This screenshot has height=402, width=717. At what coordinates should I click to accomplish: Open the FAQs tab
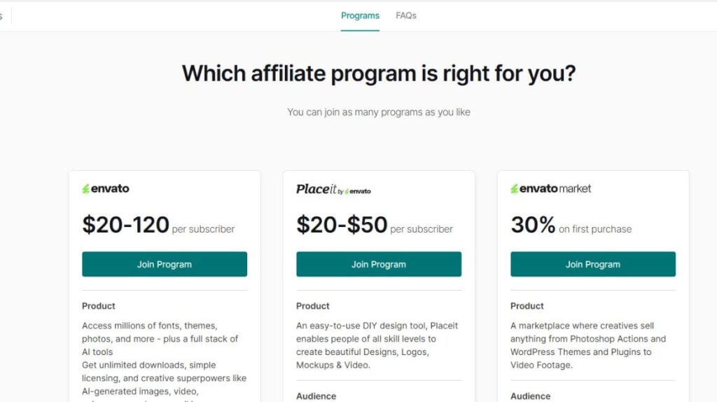405,15
